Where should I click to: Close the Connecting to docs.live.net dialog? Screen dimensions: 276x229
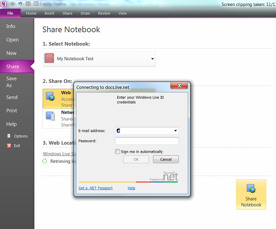pyautogui.click(x=179, y=86)
